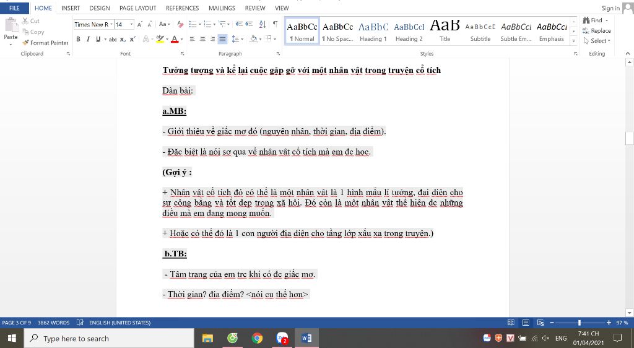Switch to Read Mode view

[511, 323]
